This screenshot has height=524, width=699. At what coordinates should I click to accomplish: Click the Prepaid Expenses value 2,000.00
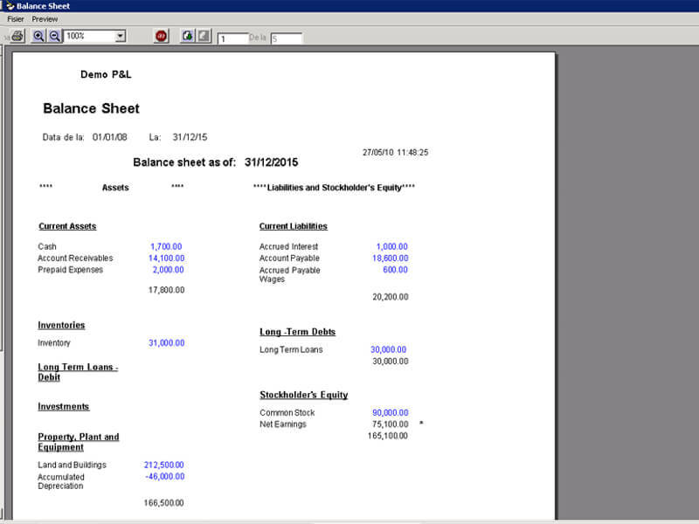pyautogui.click(x=168, y=270)
